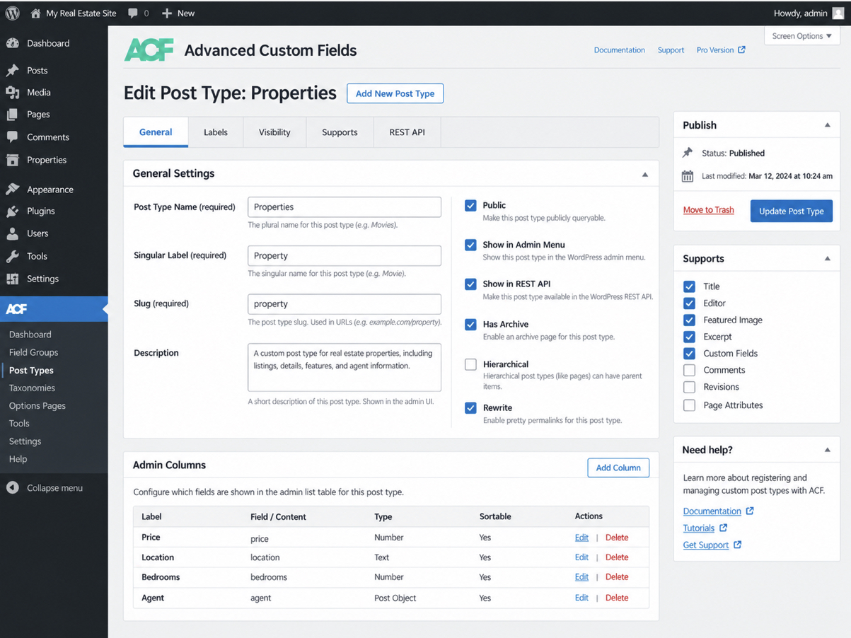Open Options Pages in ACF submenu
The height and width of the screenshot is (638, 851).
(37, 405)
